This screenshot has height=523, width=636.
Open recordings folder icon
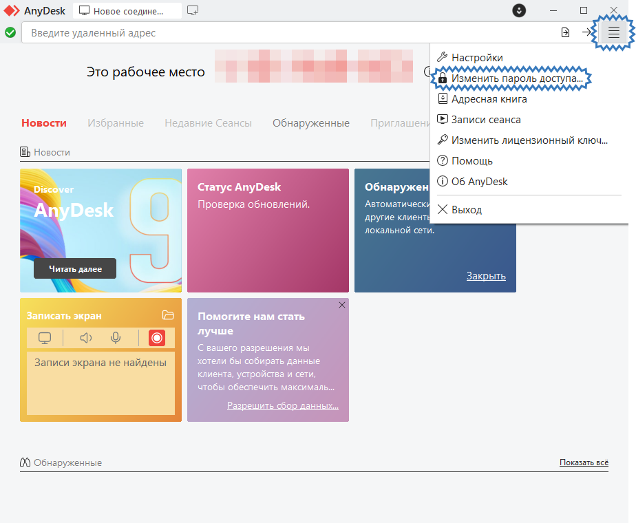click(x=168, y=315)
